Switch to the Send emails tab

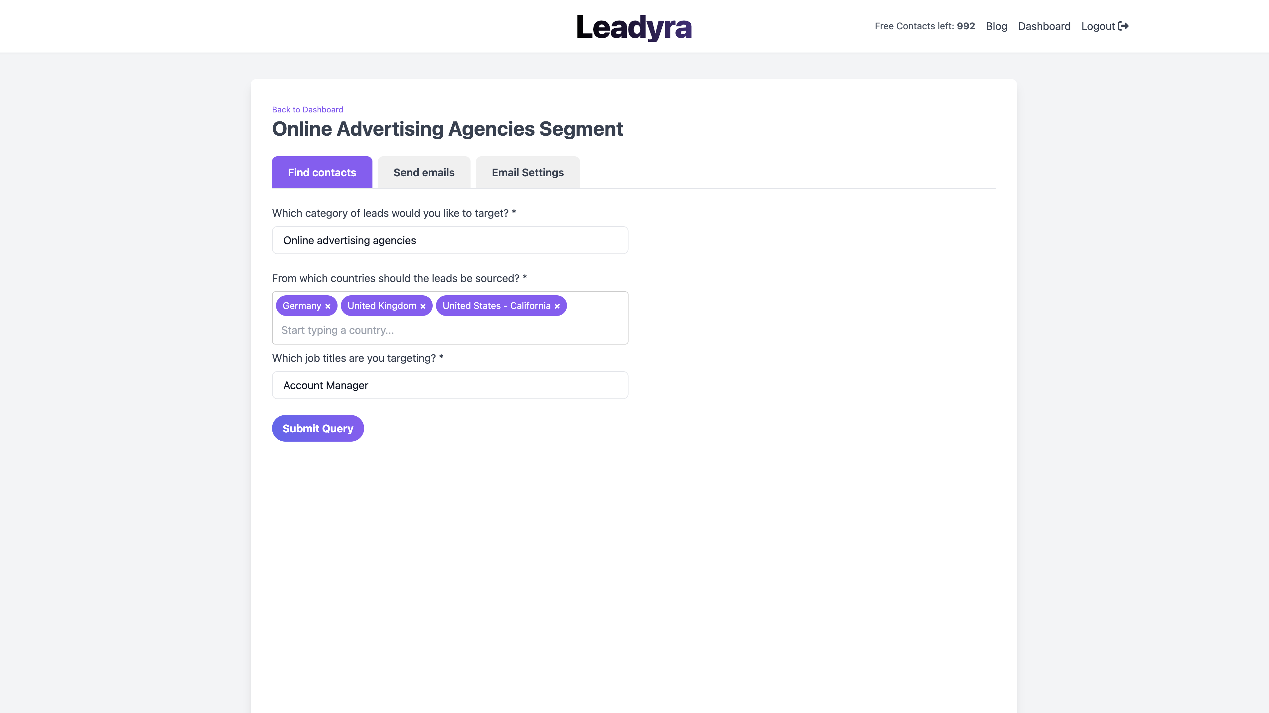point(424,173)
